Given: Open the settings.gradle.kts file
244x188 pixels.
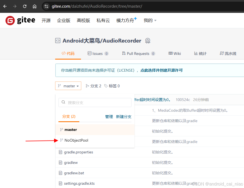Looking at the screenshot, I should [79, 183].
